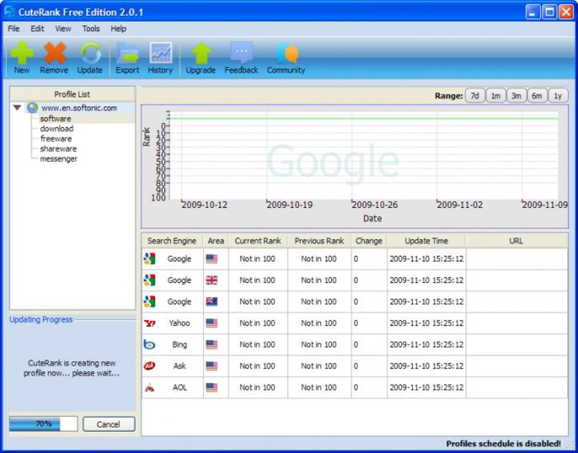Open the Tools menu

91,29
